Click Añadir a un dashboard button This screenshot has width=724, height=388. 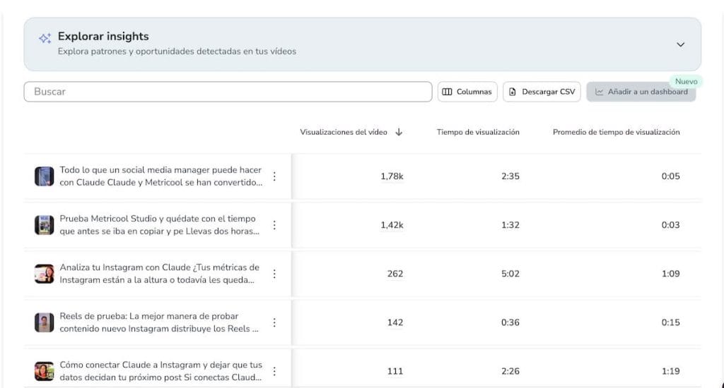[x=641, y=92]
